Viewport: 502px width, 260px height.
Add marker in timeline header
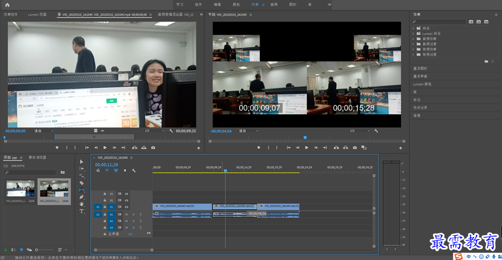coord(125,171)
